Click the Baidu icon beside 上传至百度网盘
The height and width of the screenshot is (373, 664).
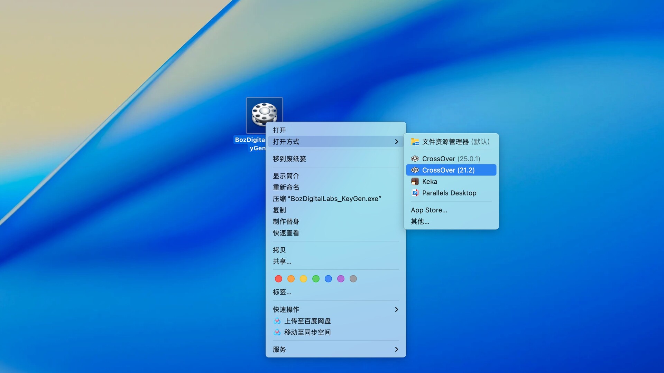point(277,321)
